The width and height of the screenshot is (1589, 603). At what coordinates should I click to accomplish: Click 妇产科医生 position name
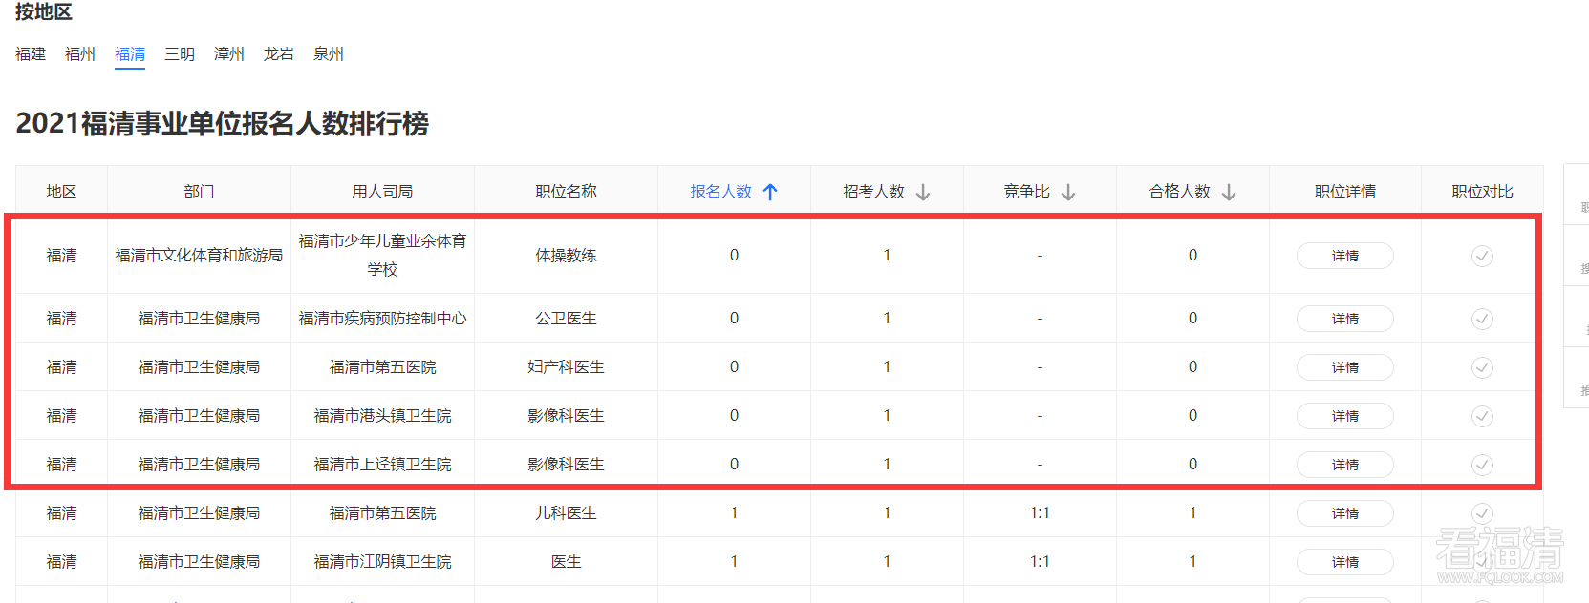point(566,367)
